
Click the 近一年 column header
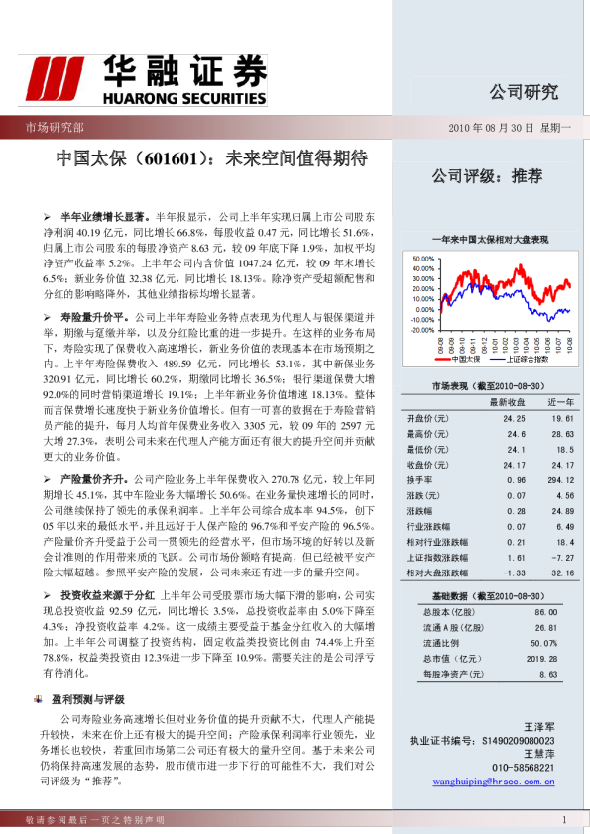coord(560,403)
